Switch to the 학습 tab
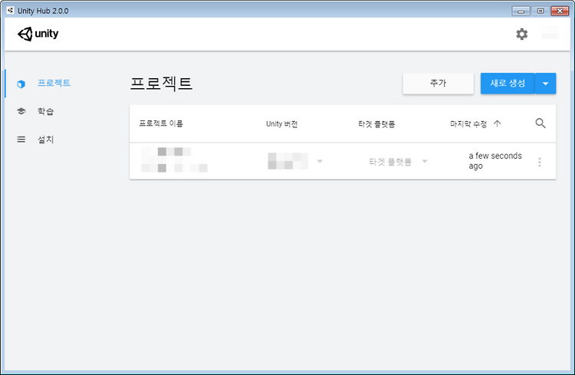The height and width of the screenshot is (375, 575). click(46, 111)
